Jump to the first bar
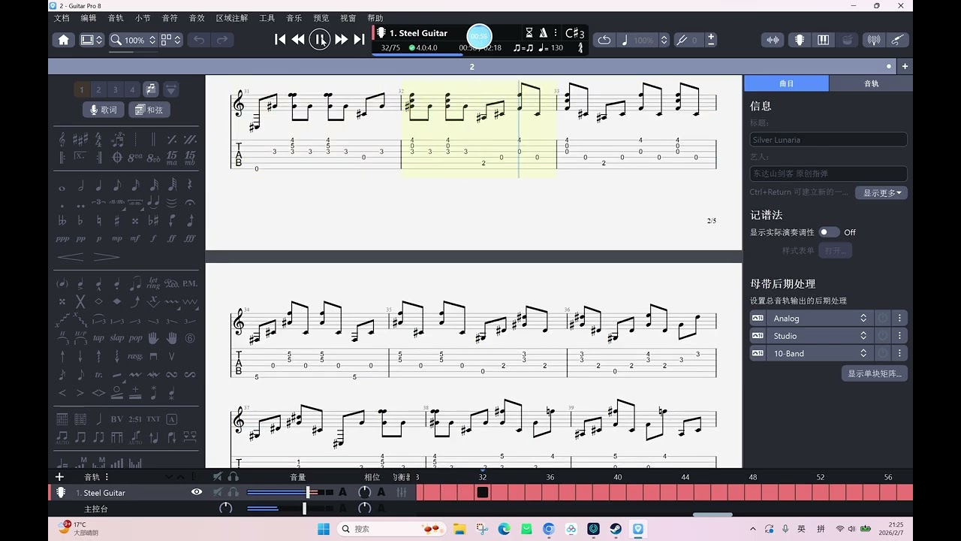Viewport: 961px width, 541px height. (x=280, y=40)
